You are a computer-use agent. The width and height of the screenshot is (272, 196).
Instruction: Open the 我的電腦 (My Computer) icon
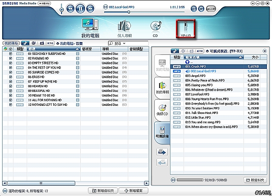90,28
